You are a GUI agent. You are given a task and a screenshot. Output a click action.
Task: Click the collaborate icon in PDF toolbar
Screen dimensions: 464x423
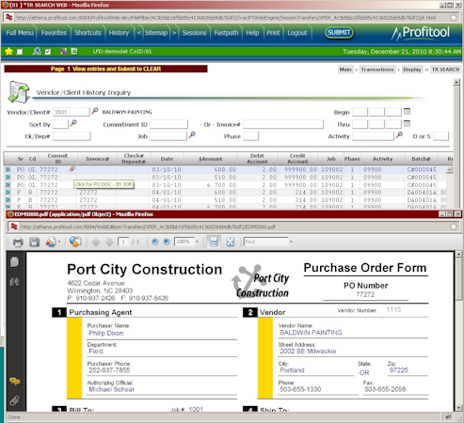pos(75,242)
